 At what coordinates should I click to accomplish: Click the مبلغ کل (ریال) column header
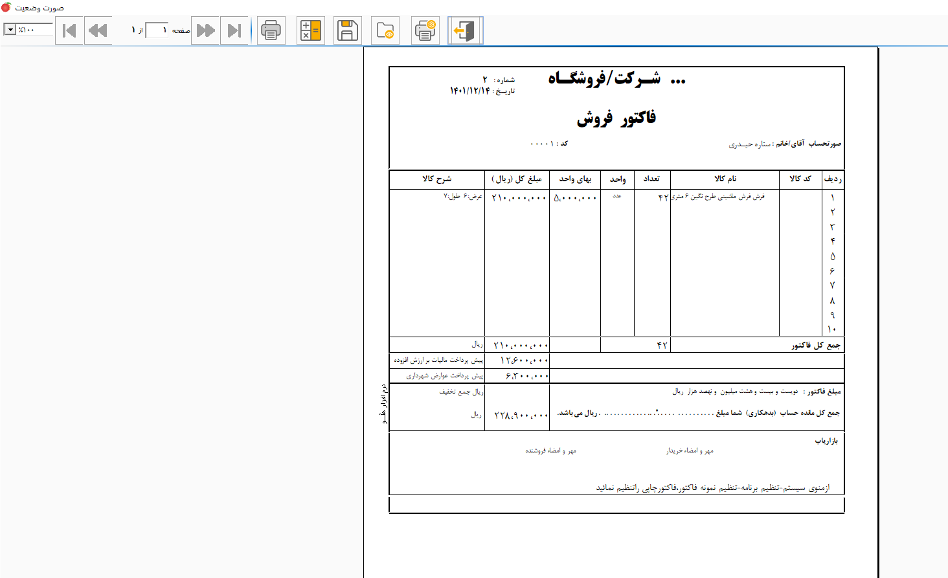[x=517, y=179]
